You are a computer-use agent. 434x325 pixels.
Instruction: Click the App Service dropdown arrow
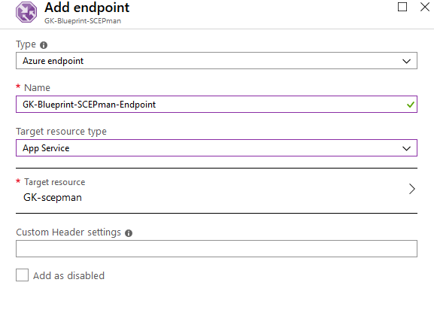406,149
